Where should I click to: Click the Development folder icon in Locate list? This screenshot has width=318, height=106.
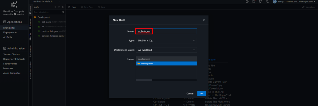[x=139, y=64]
